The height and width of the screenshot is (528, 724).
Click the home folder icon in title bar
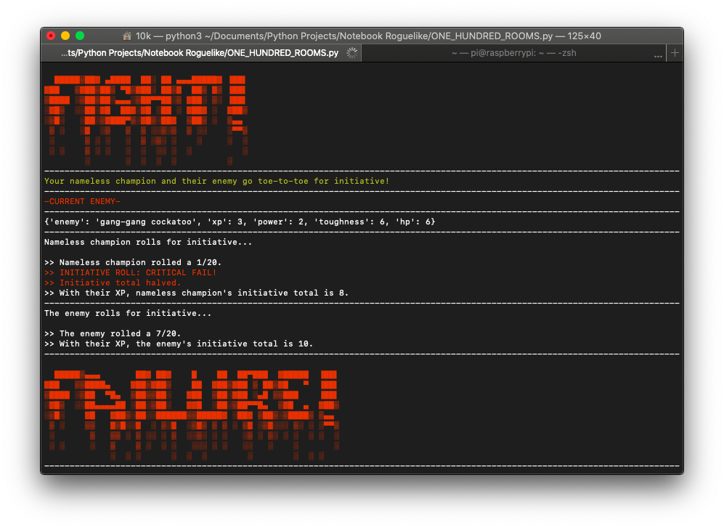click(127, 36)
